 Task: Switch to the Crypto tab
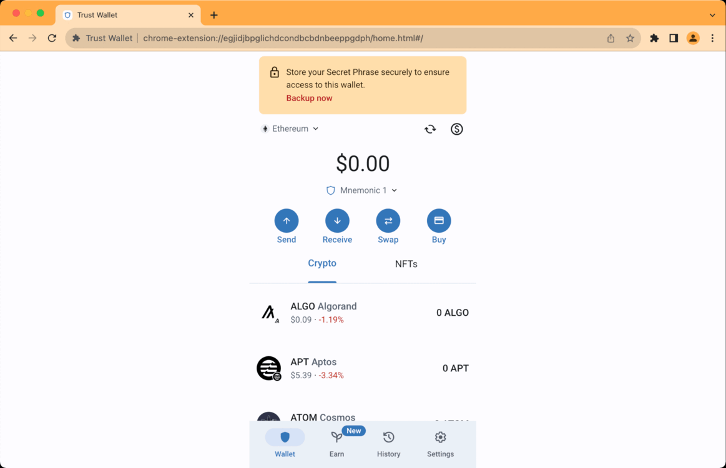[322, 263]
